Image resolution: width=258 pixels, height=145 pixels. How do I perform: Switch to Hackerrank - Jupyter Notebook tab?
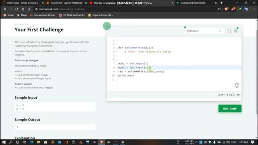[66, 3]
